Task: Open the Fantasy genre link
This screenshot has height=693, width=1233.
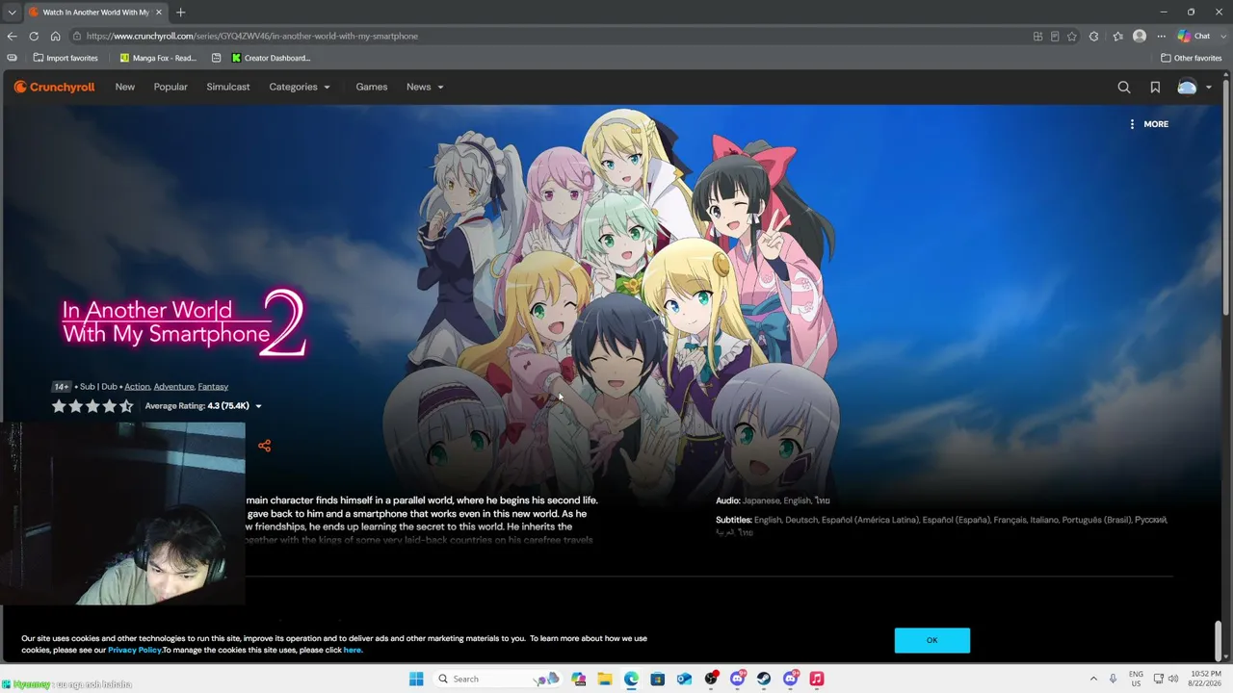Action: pyautogui.click(x=213, y=387)
